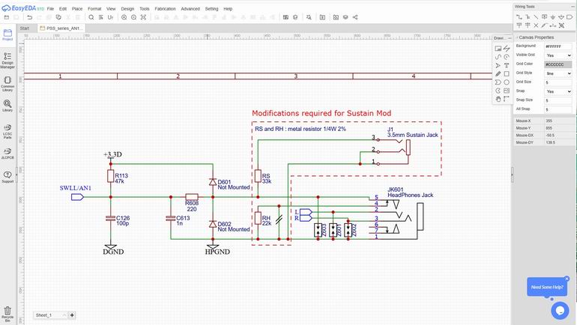Select the Bezier curve tool in Drawing Tools

(x=498, y=57)
